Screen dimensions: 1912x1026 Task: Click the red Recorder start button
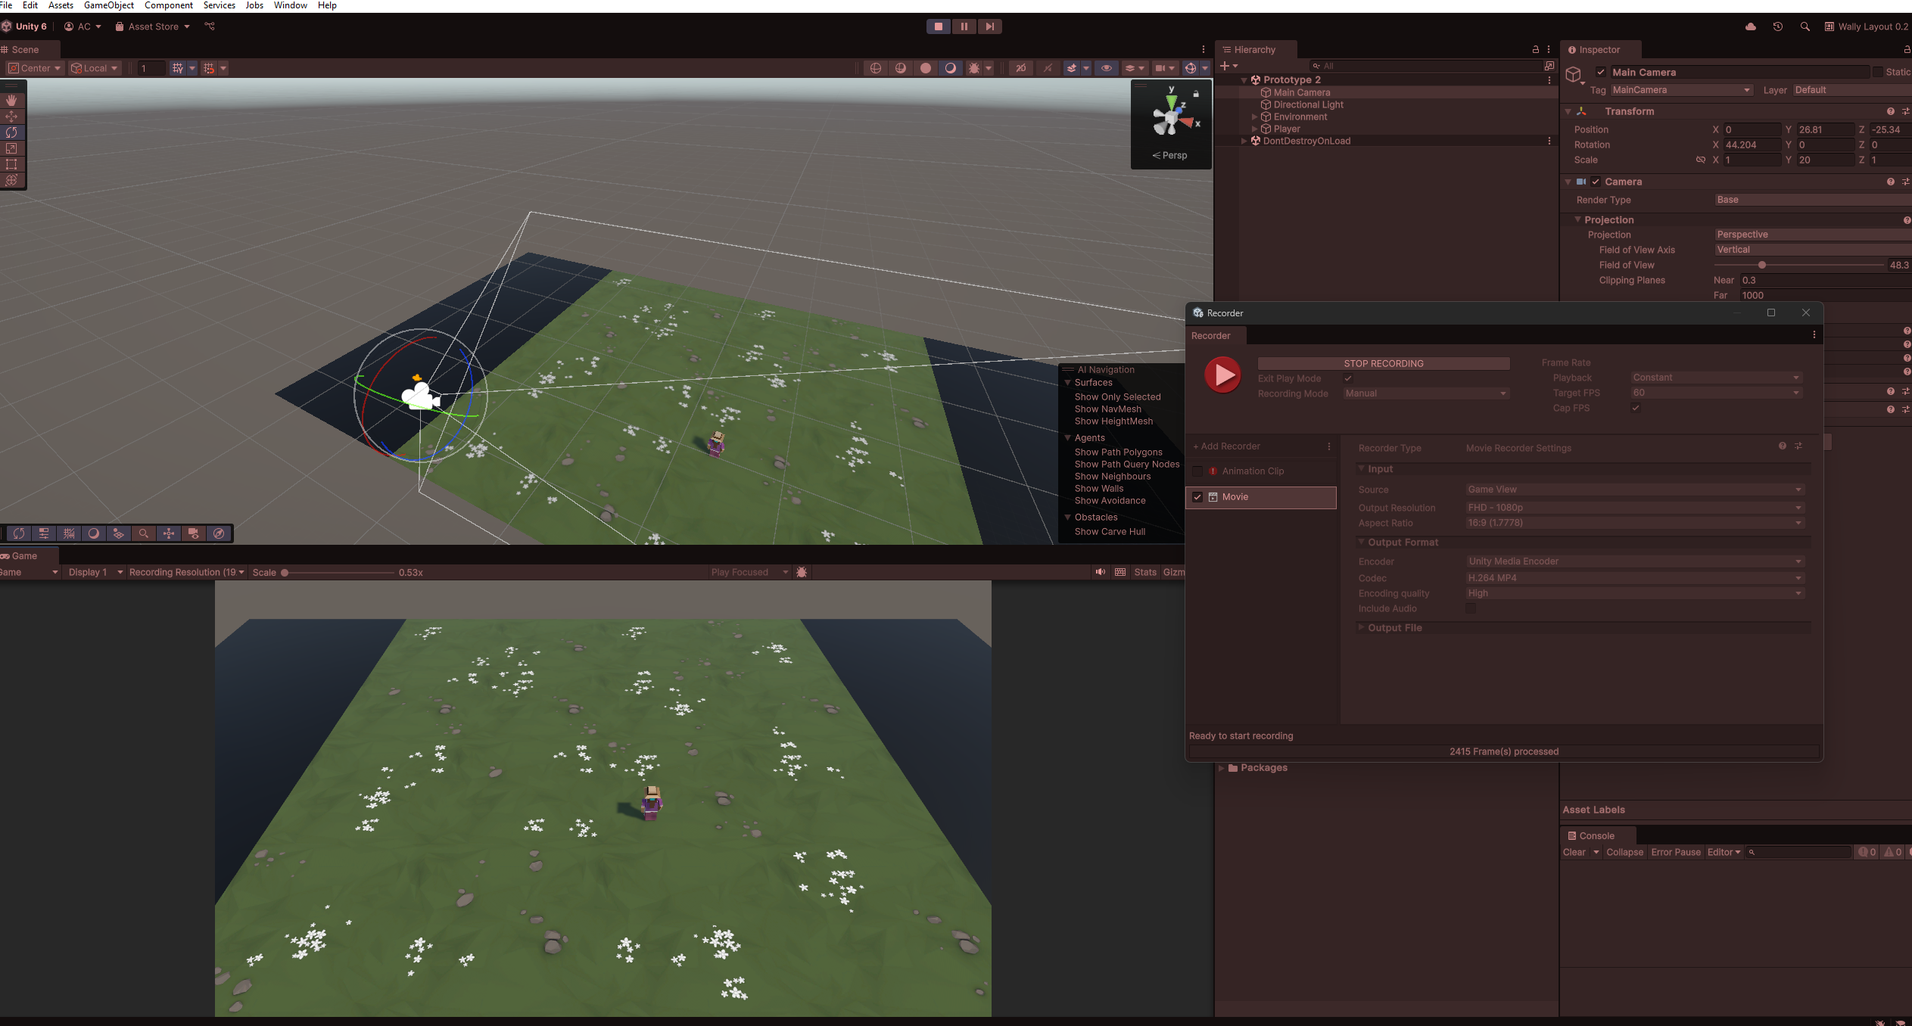pyautogui.click(x=1222, y=375)
